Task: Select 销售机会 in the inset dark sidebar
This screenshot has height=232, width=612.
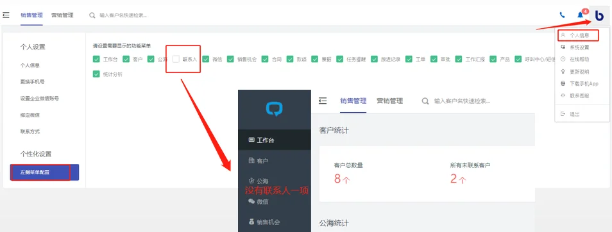Action: click(275, 222)
